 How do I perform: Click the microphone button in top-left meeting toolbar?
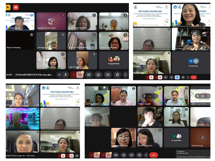tap(66, 75)
